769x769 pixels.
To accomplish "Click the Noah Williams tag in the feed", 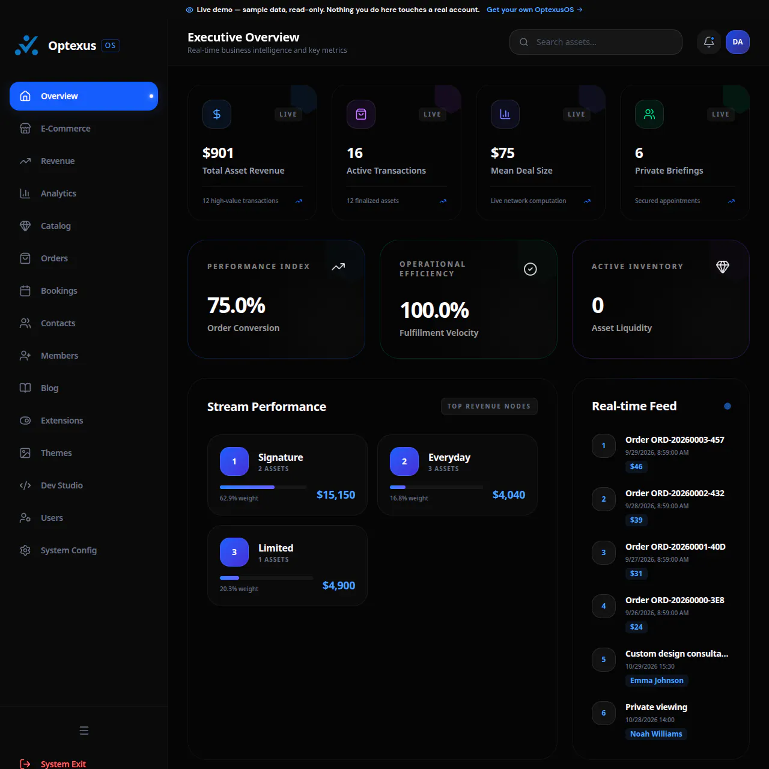I will (x=656, y=734).
